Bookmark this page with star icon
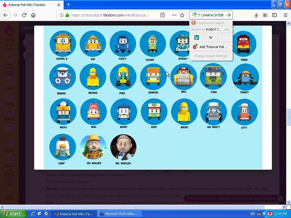The image size is (291, 218). [x=182, y=15]
